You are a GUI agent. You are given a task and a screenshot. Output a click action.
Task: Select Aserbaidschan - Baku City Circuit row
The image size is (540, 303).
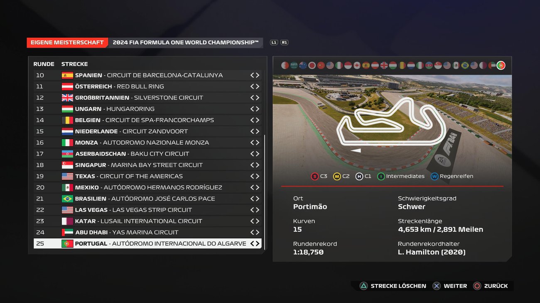coord(147,154)
